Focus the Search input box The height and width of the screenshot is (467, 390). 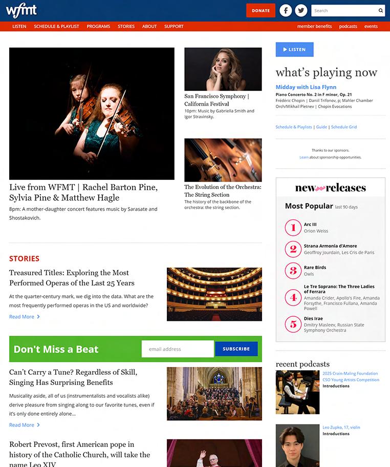[x=344, y=10]
